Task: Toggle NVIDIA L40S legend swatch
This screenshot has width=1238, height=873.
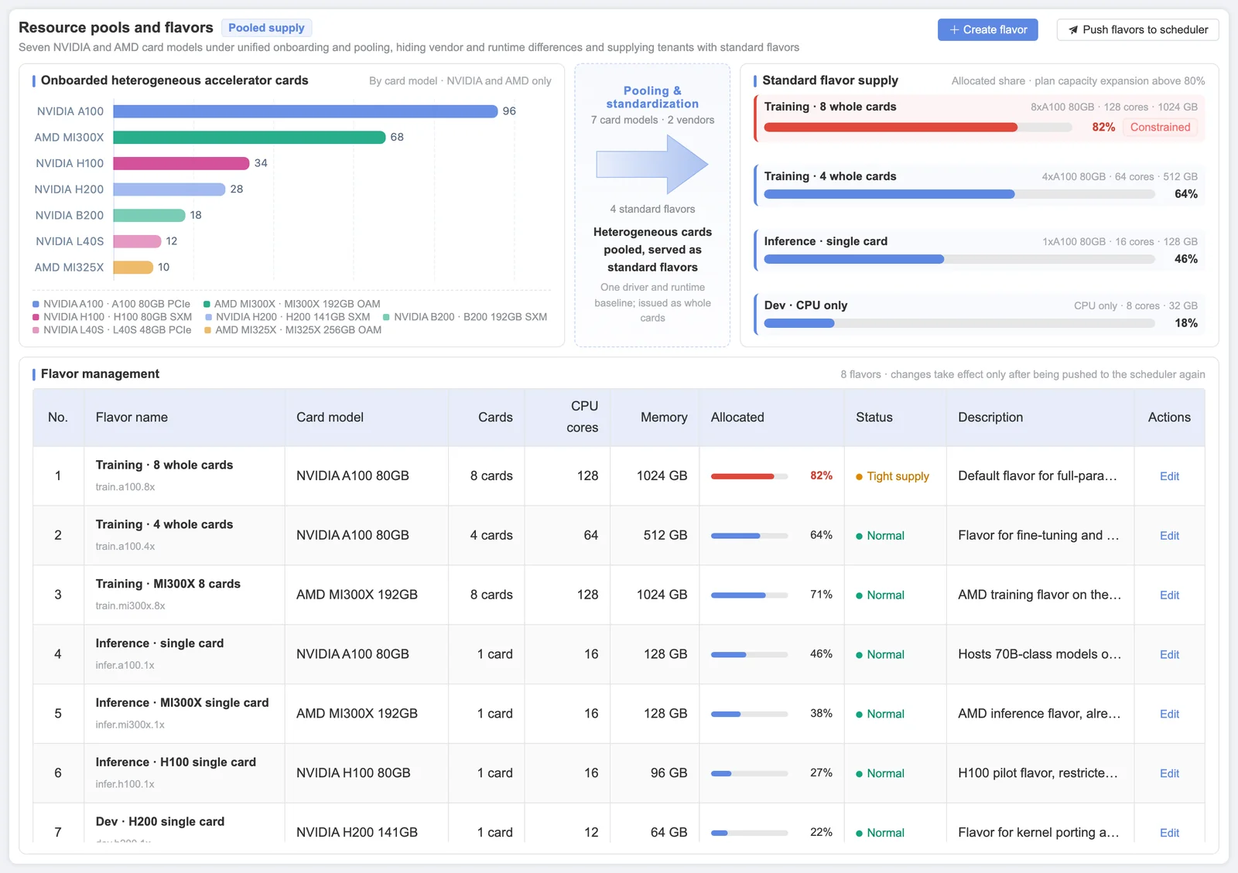Action: [36, 330]
